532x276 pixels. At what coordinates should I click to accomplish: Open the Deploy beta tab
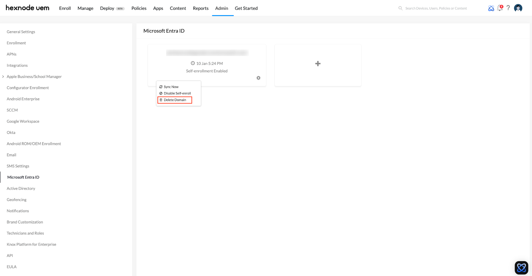click(x=112, y=8)
